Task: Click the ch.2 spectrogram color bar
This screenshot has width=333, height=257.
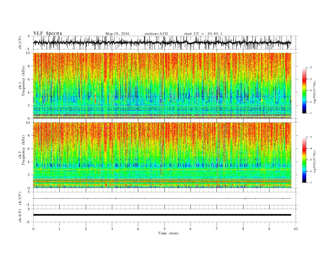Action: 304,160
